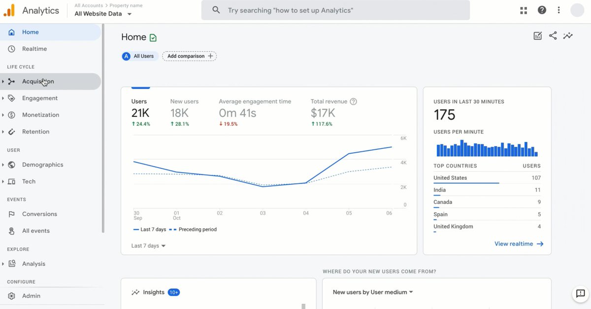Toggle the All Users comparison chip
Viewport: 591px width, 309px height.
139,56
